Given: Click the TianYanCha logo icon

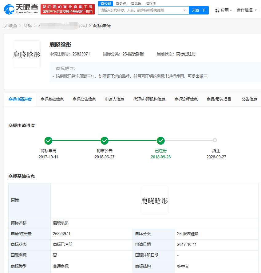Looking at the screenshot, I should coord(9,9).
